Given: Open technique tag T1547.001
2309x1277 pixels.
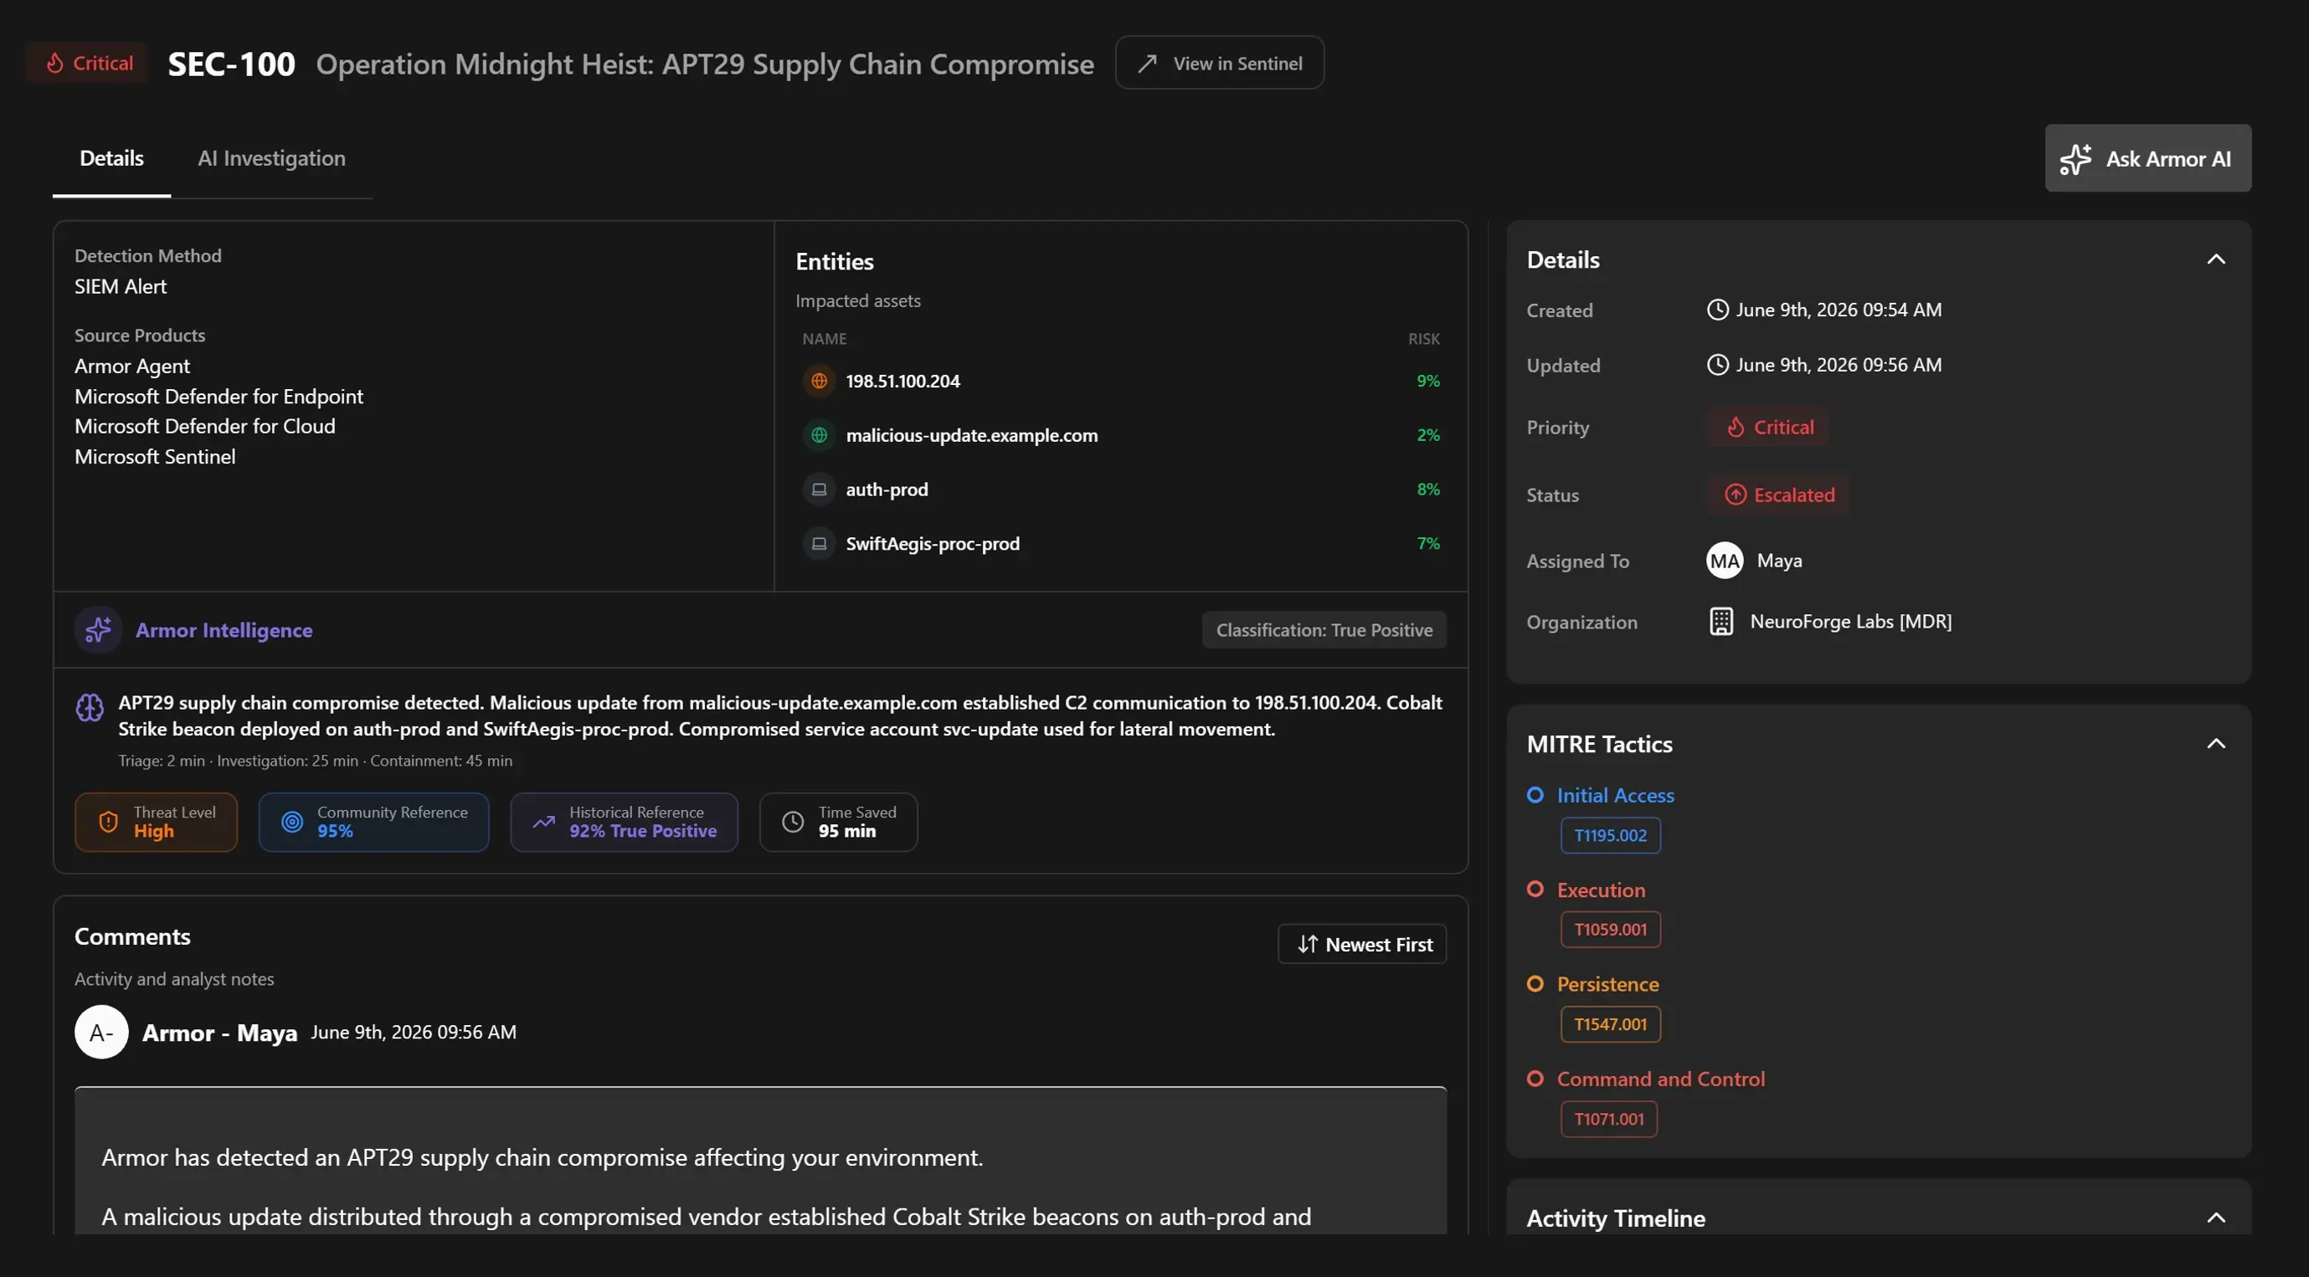Looking at the screenshot, I should pyautogui.click(x=1610, y=1024).
